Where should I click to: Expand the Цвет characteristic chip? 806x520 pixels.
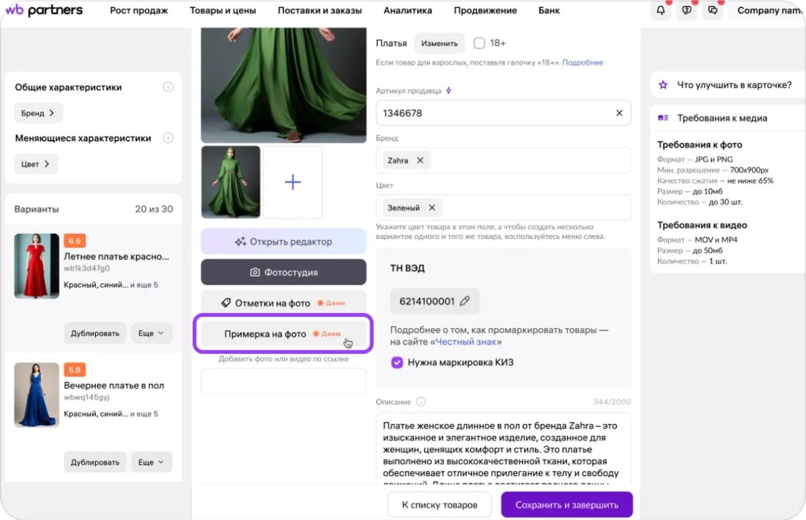point(36,163)
